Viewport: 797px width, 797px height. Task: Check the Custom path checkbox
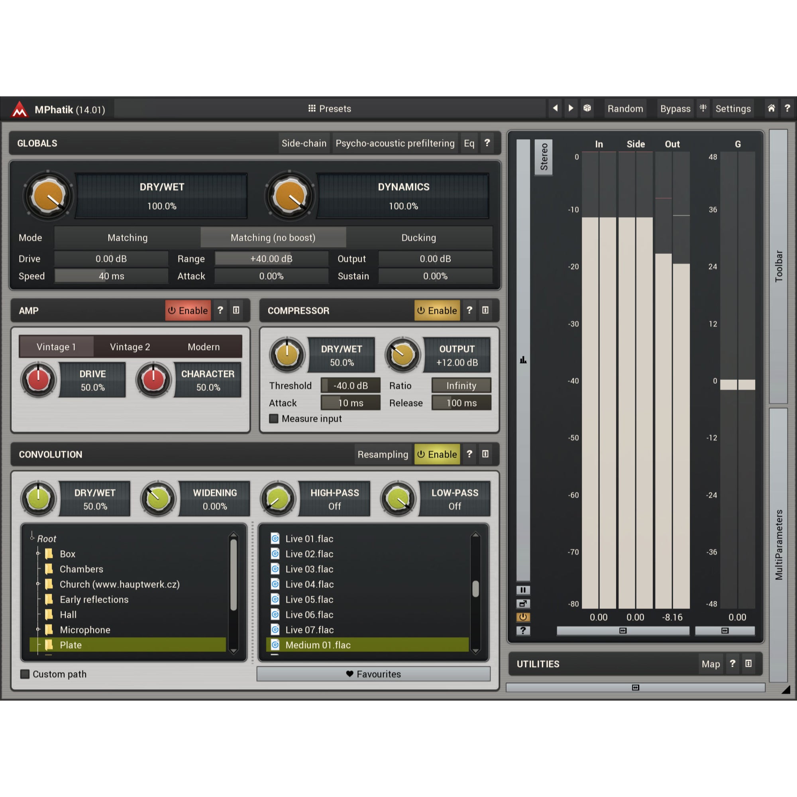(25, 673)
